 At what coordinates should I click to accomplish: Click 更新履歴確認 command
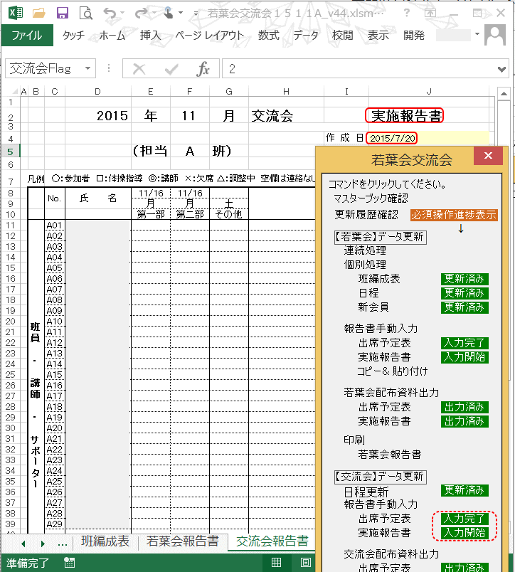click(x=366, y=215)
